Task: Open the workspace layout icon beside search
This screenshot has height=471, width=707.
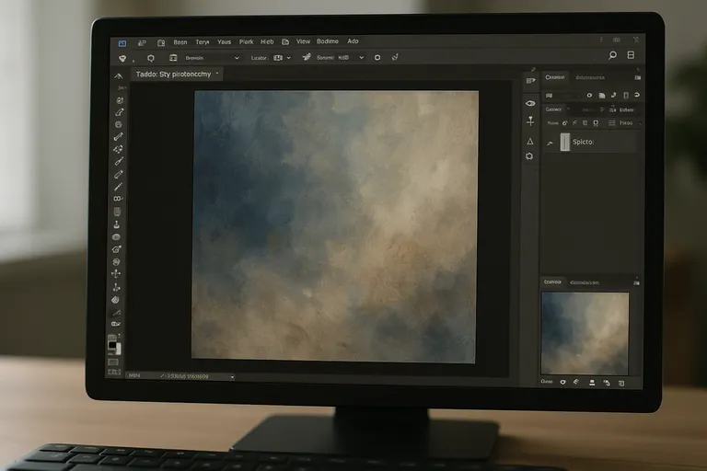Action: (x=631, y=56)
